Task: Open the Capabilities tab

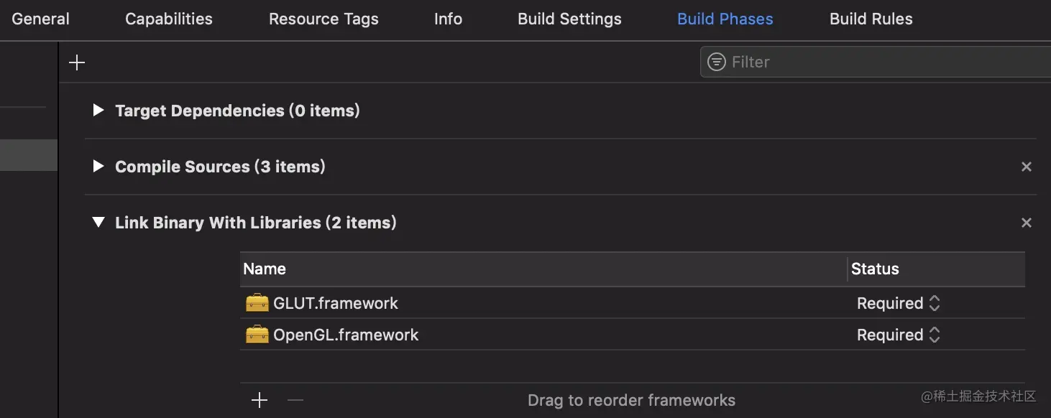Action: click(169, 19)
